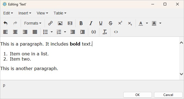This screenshot has height=99, width=184.
Task: Open text color picker dropdown arrow
Action: click(147, 23)
